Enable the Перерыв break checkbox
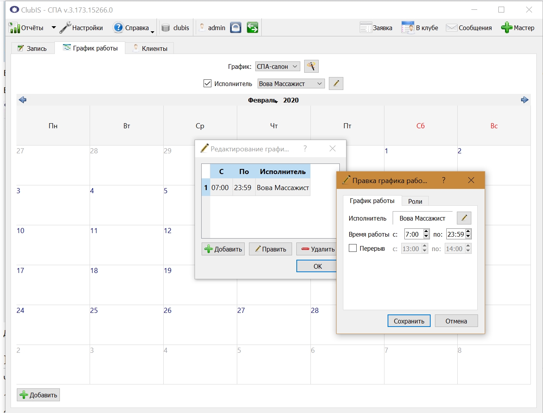This screenshot has height=413, width=543. (x=353, y=248)
